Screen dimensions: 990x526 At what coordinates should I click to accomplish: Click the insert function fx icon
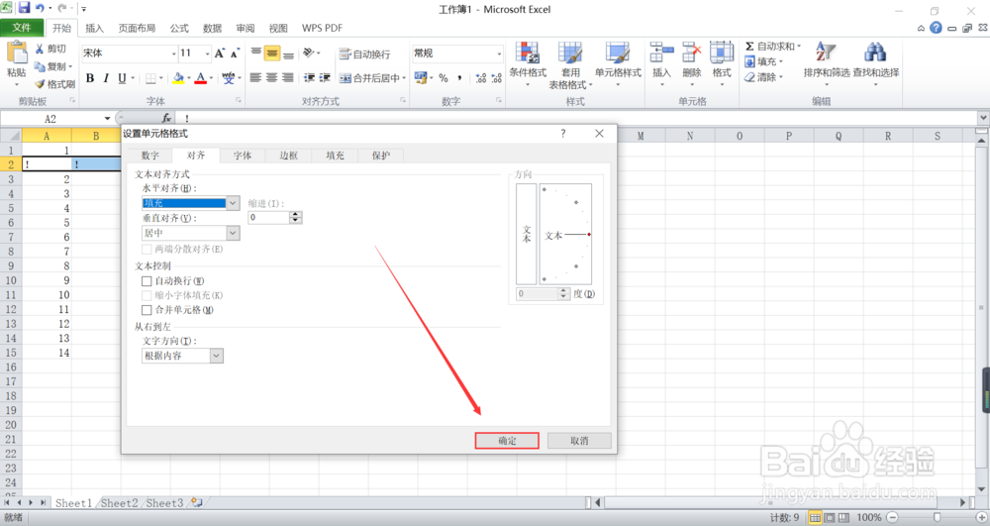(166, 118)
